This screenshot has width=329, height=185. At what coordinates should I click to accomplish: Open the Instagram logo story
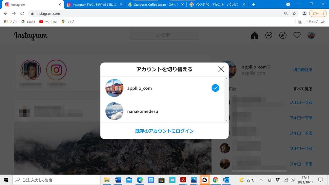pyautogui.click(x=56, y=70)
